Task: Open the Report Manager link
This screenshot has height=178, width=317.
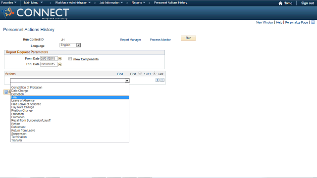Action: 130,40
